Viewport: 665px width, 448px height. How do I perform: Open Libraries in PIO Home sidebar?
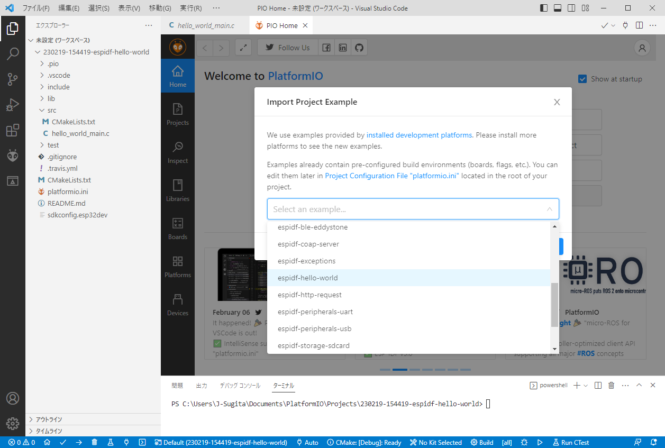coord(178,190)
